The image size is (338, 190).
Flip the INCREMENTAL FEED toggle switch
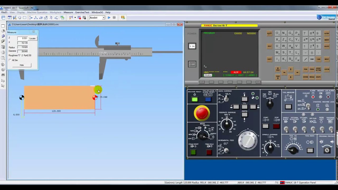pos(226,150)
